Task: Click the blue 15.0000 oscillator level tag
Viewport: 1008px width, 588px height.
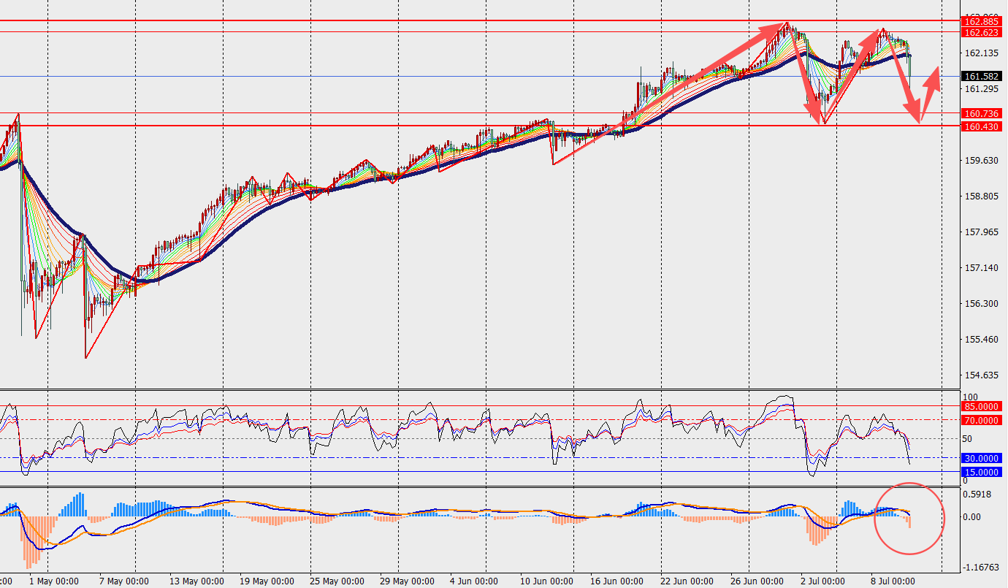Action: 981,473
